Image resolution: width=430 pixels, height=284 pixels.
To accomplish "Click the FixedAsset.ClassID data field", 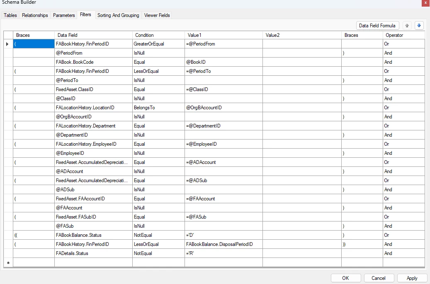I will (93, 89).
